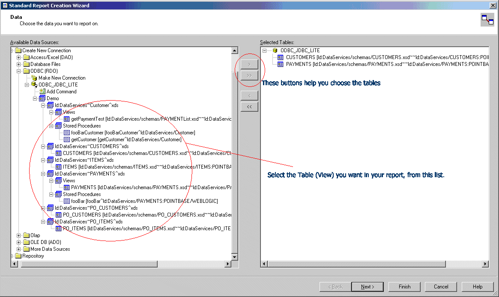Collapse the ODBC_JDBC_LITE node in Available Data Sources
Viewport: 499px width, 297px height.
click(x=27, y=85)
